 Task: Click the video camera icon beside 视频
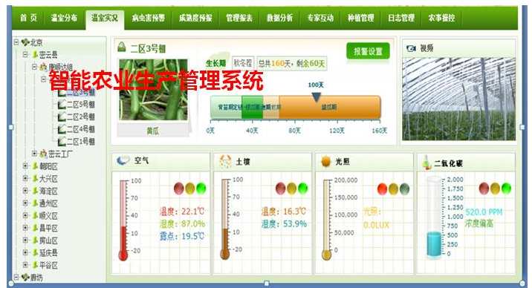tap(411, 48)
